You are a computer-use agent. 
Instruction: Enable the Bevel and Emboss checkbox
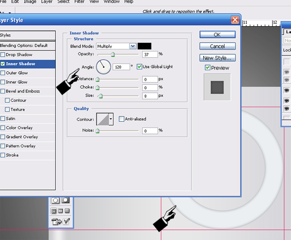pos(3,91)
